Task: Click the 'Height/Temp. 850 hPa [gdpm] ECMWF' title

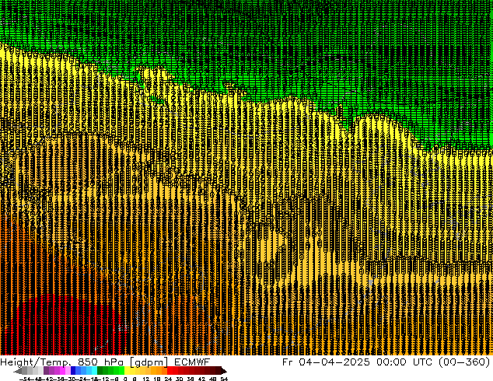Action: click(x=105, y=362)
